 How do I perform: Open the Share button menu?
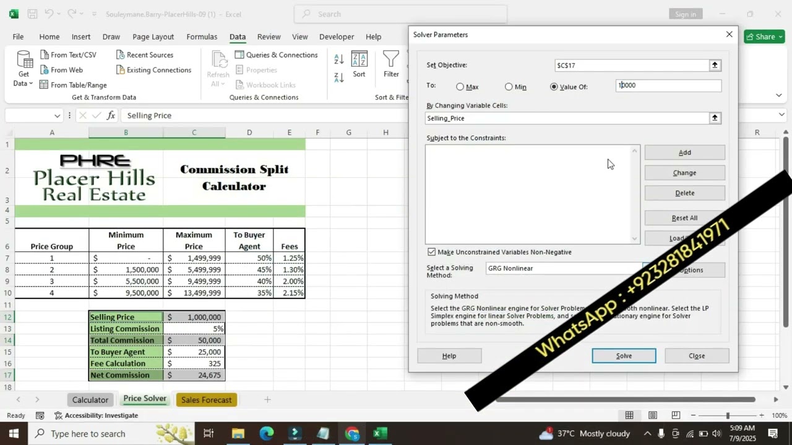tap(764, 36)
